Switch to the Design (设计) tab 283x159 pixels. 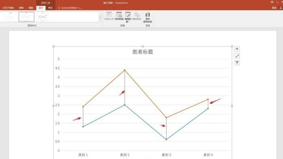point(41,8)
